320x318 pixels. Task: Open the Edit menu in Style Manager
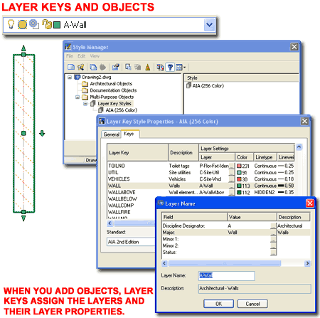[x=81, y=56]
